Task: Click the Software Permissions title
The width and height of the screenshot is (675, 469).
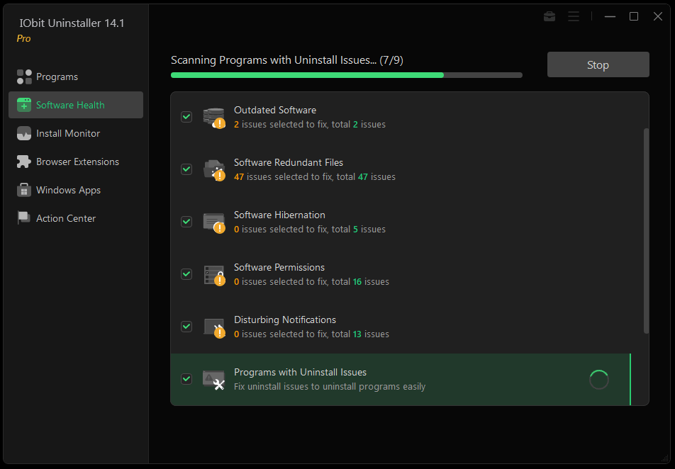Action: pyautogui.click(x=279, y=268)
